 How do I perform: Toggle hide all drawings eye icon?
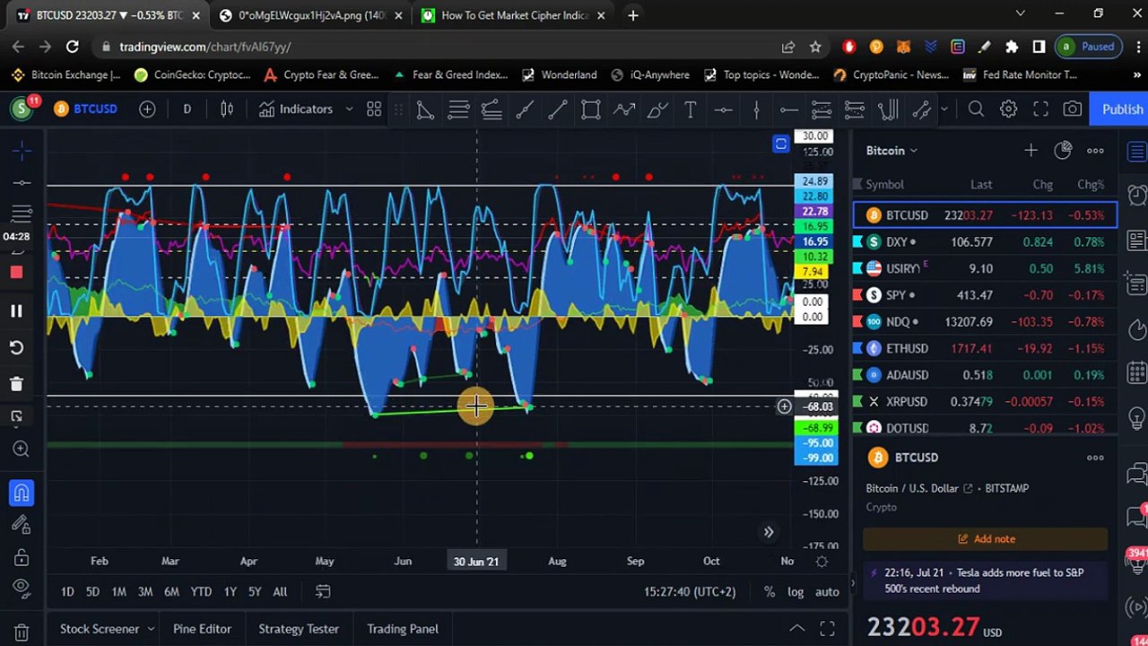[22, 589]
